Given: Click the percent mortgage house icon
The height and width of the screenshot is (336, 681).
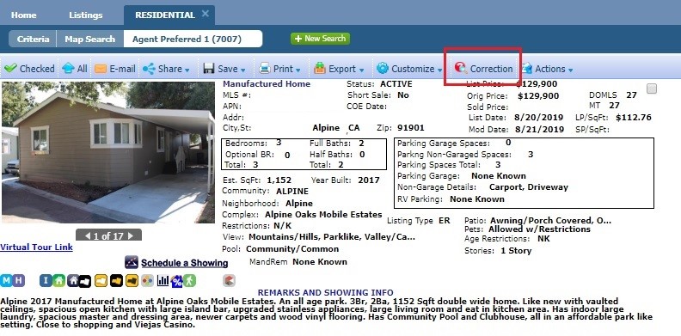Looking at the screenshot, I should 176,281.
